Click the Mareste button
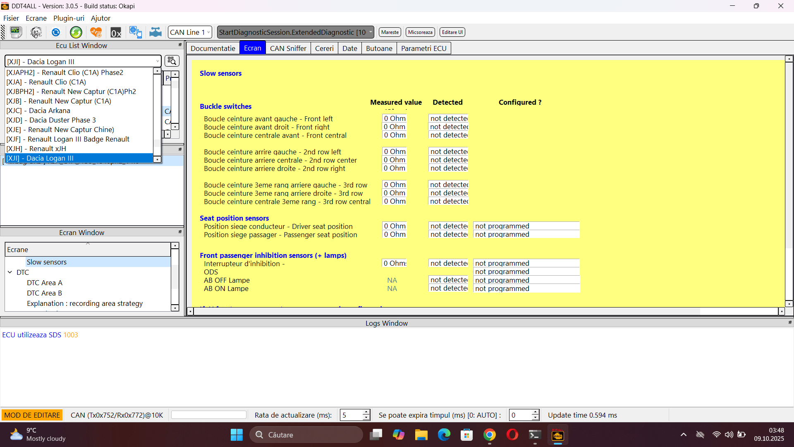The image size is (794, 447). point(389,32)
